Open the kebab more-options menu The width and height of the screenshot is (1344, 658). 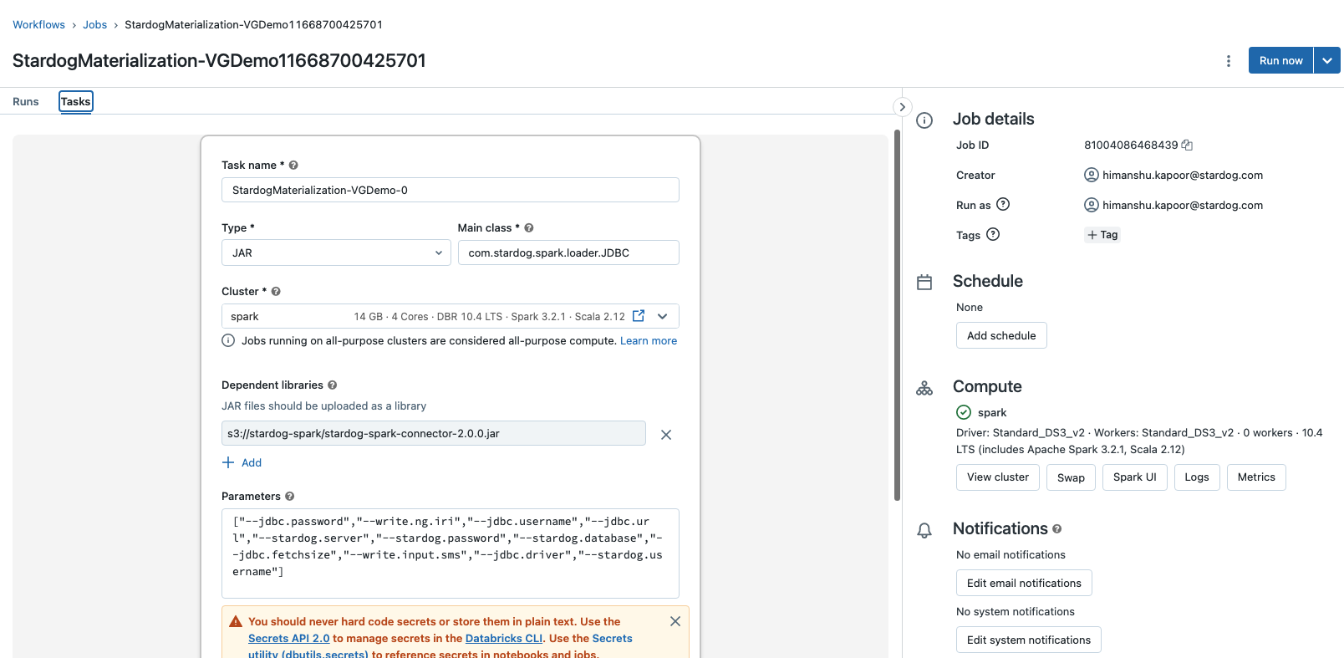[x=1228, y=61]
